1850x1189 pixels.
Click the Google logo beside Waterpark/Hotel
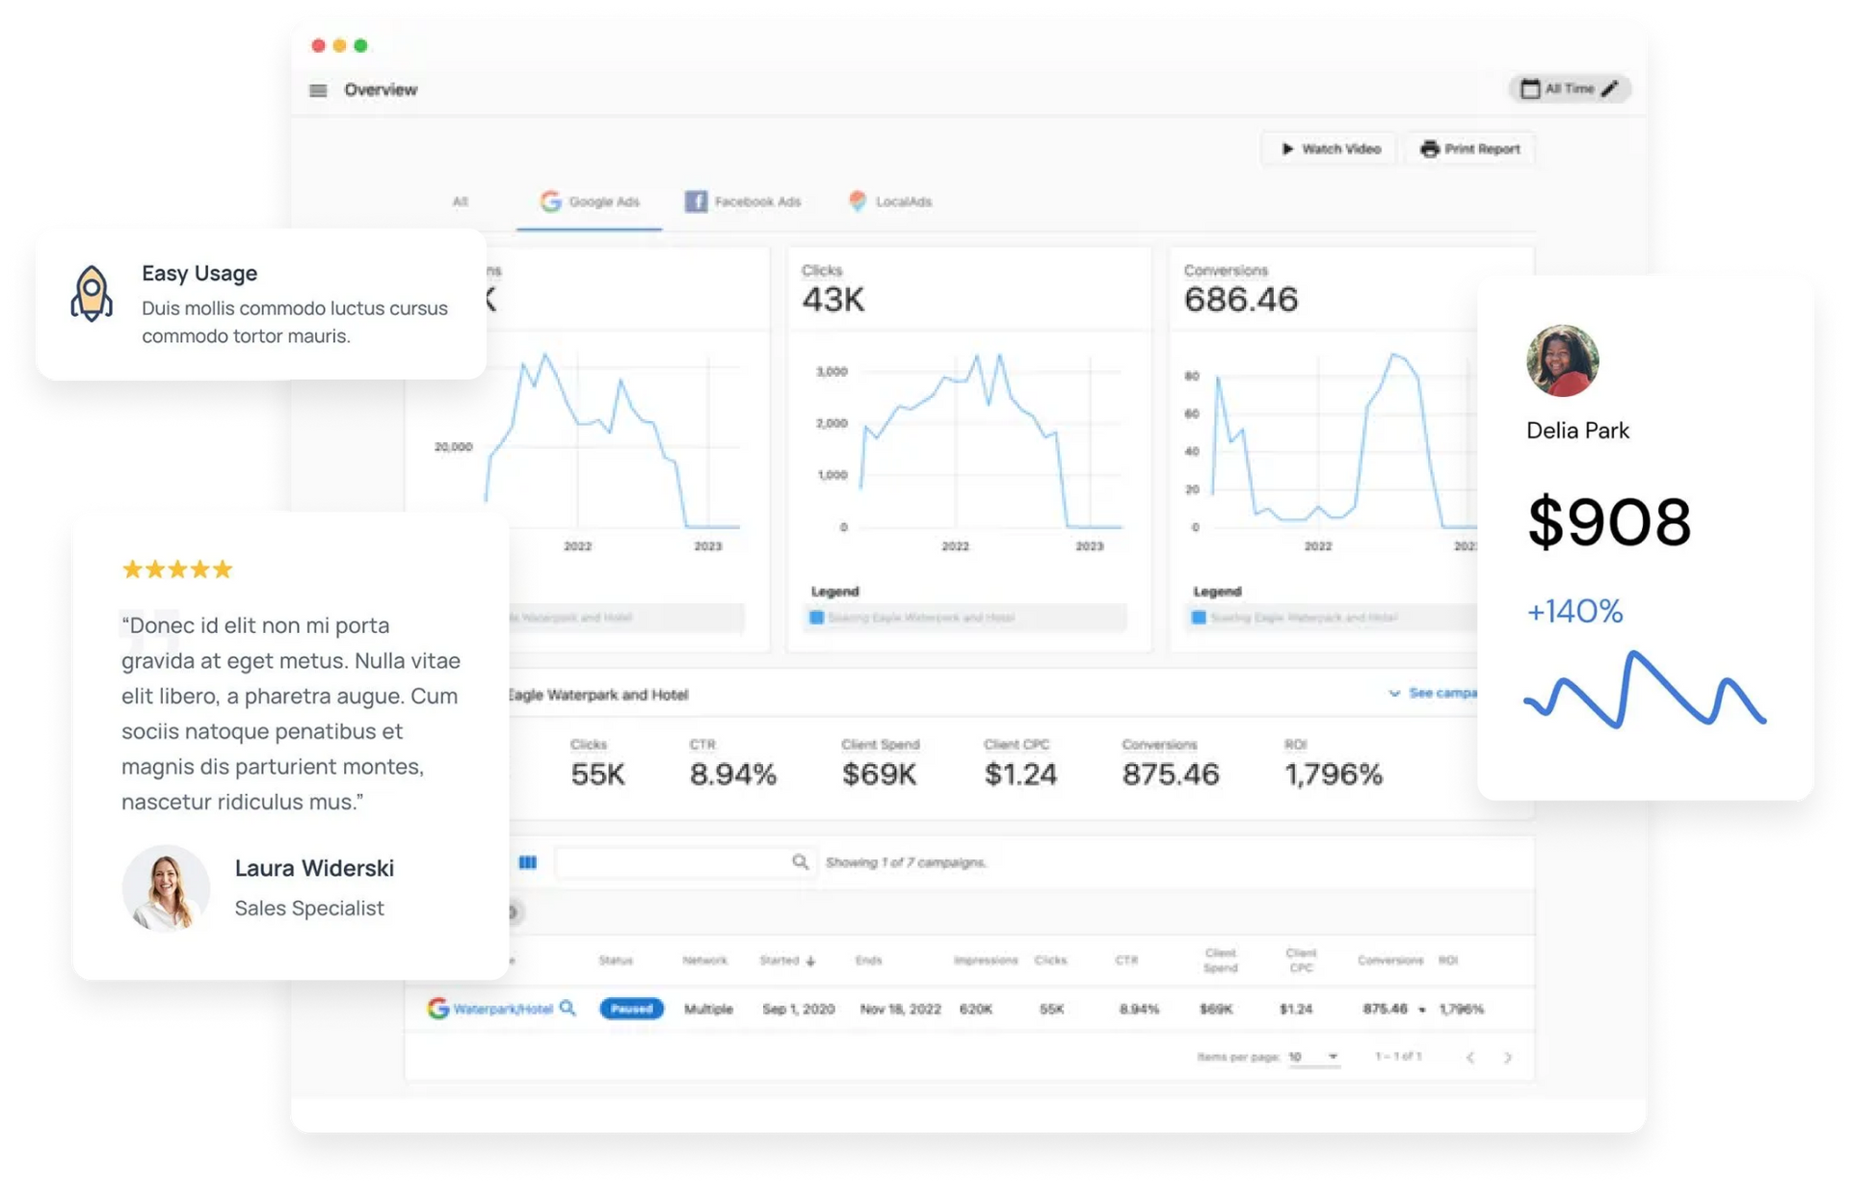coord(438,1008)
